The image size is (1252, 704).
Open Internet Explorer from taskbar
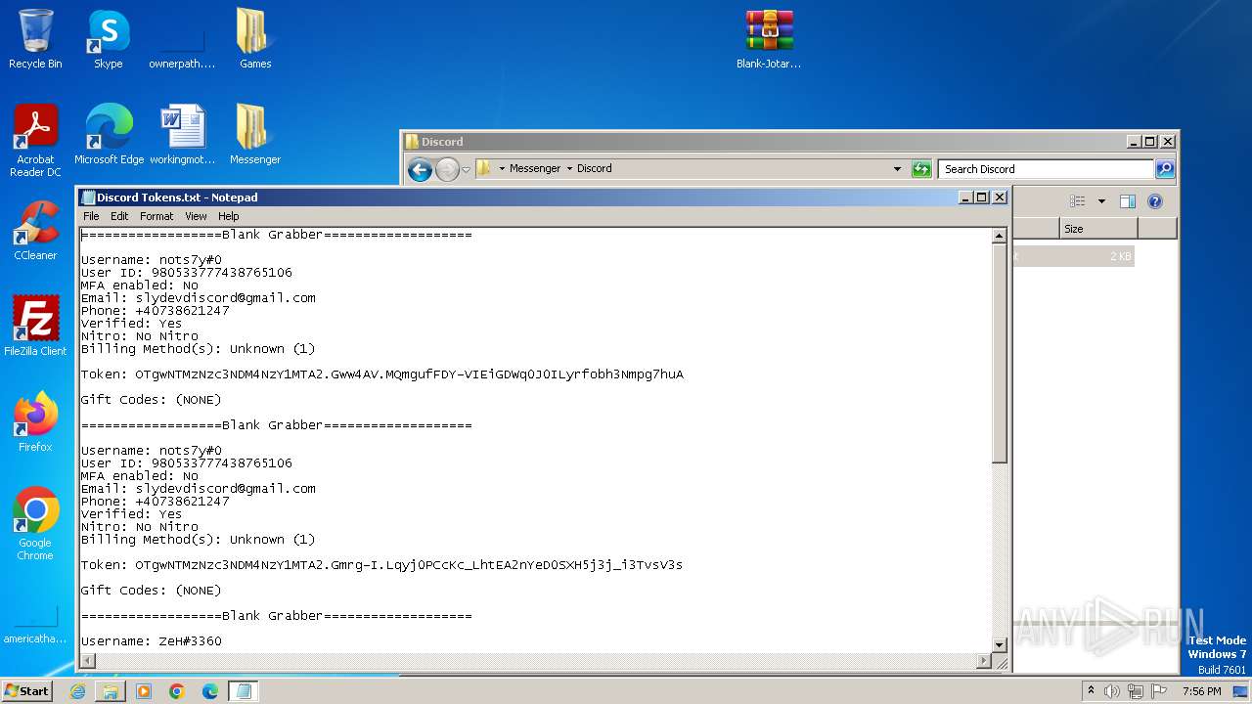(78, 691)
